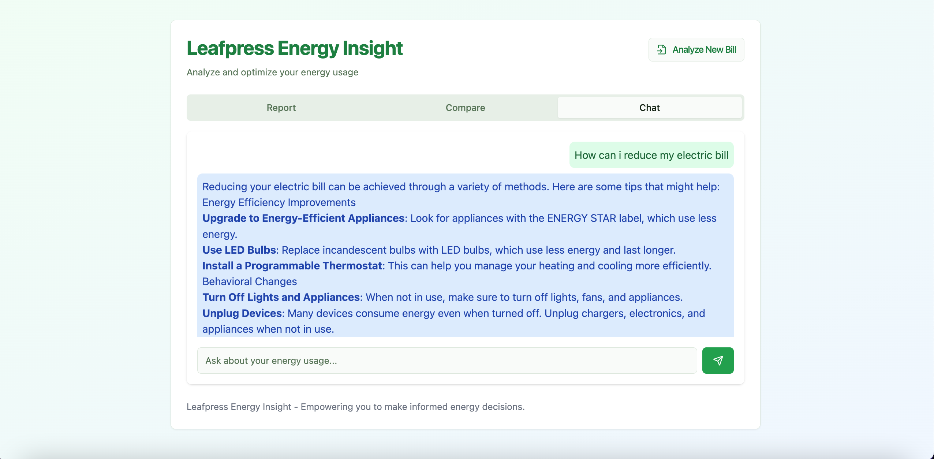
Task: Click the Unplug Devices tip text
Action: pyautogui.click(x=242, y=313)
